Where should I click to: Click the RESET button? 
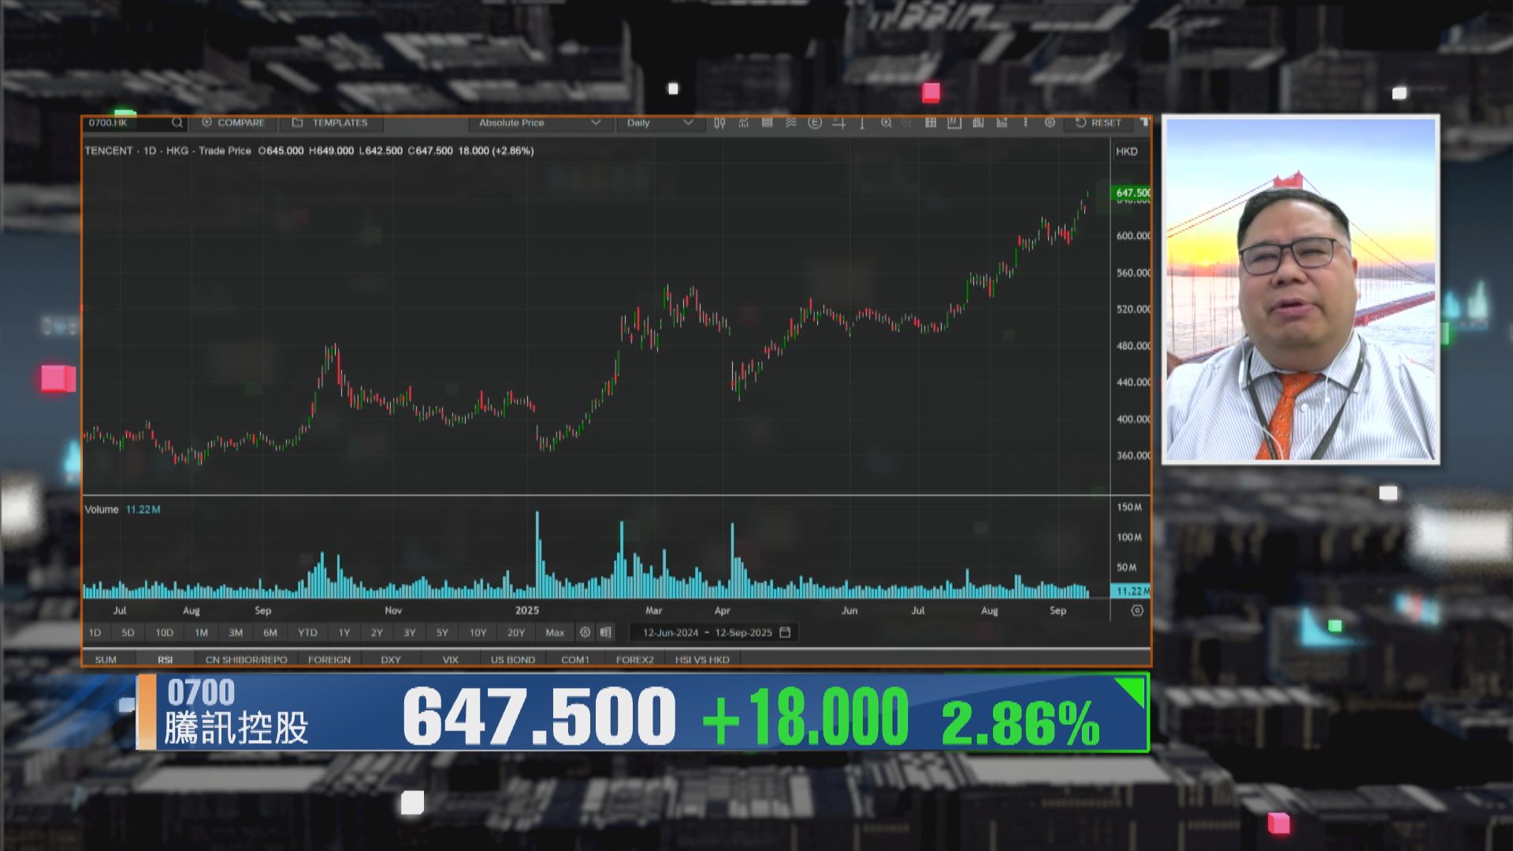(1099, 123)
